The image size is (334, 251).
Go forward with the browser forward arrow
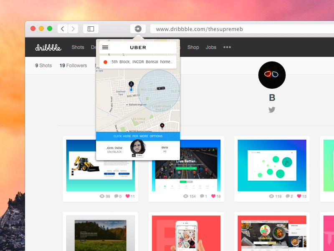coord(73,29)
